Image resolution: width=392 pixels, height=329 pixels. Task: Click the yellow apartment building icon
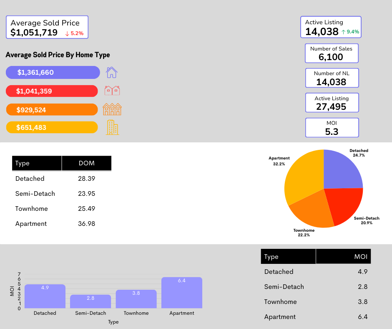pyautogui.click(x=112, y=127)
